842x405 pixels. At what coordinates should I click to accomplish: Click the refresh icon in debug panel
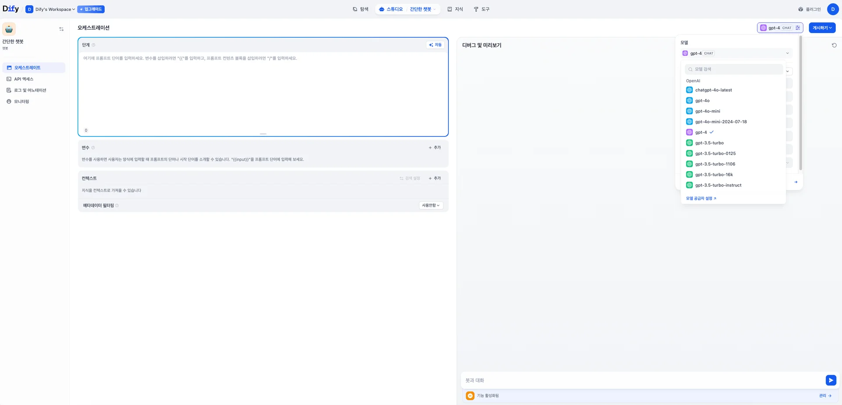tap(834, 45)
